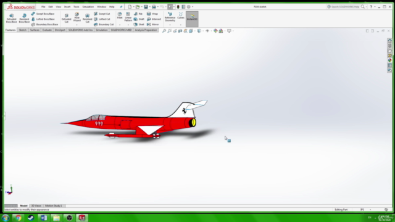Viewport: 395px width, 222px height.
Task: Click the Rebuild traffic light icon
Action: coord(178,7)
